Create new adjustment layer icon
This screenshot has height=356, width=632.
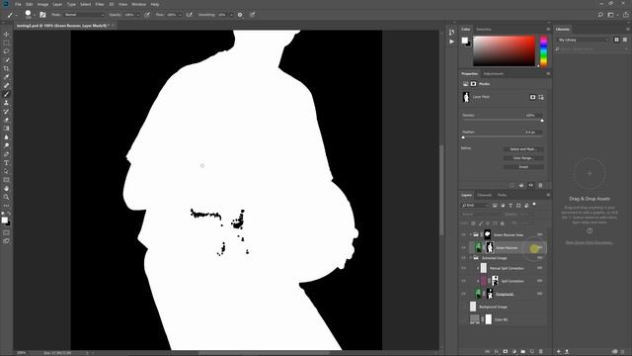coord(513,352)
